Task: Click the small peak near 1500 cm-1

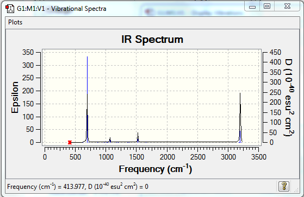Action: (138, 138)
